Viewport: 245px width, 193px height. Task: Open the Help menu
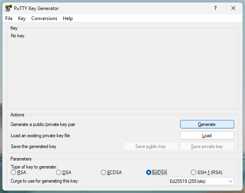pos(68,18)
